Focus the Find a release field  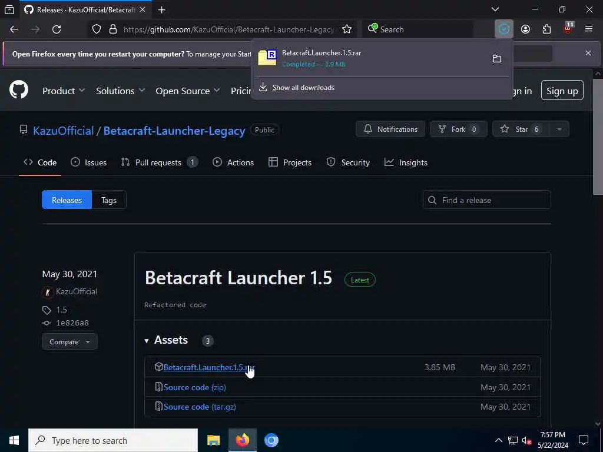(x=486, y=200)
